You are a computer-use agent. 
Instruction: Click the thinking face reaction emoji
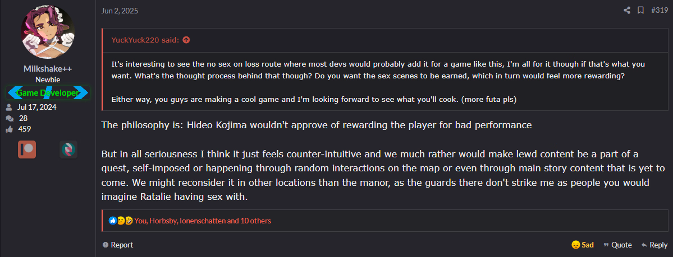coord(121,221)
